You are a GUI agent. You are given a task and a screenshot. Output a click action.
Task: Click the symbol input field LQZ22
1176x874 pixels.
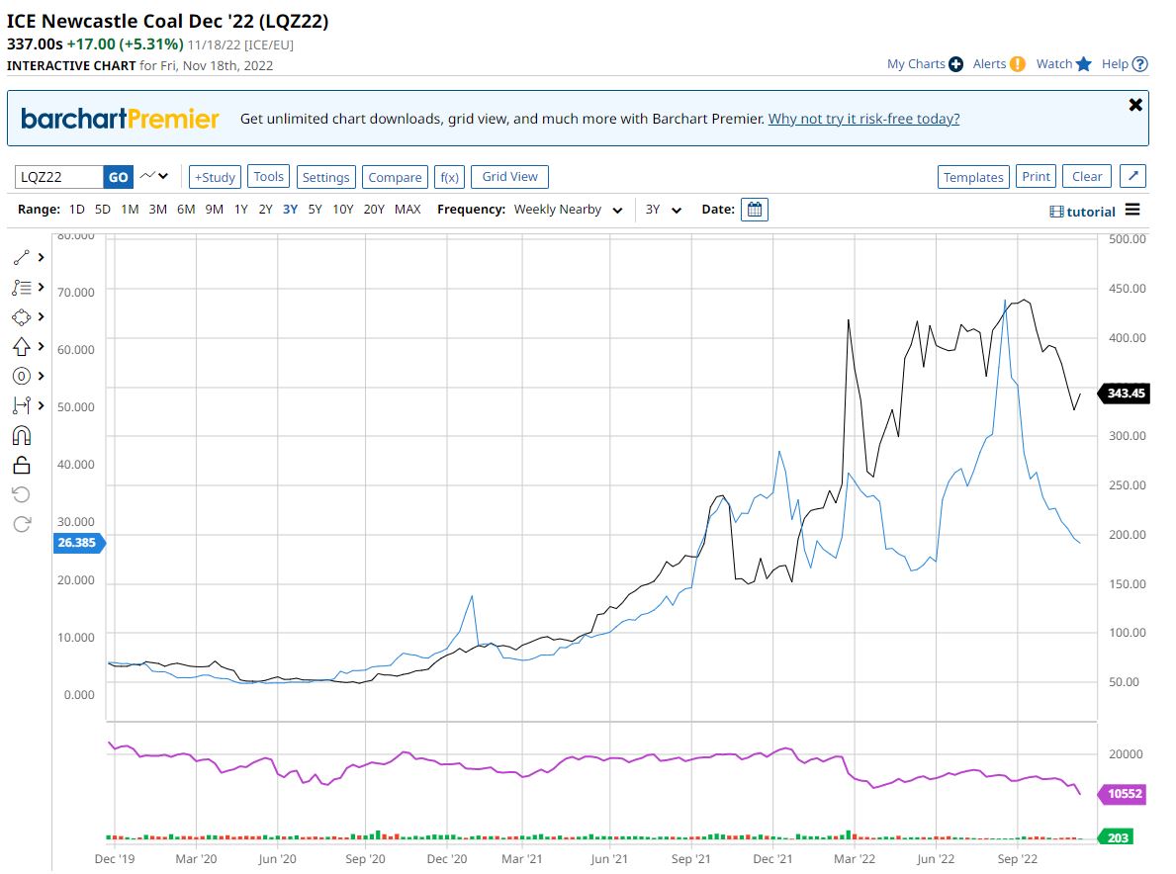point(58,177)
